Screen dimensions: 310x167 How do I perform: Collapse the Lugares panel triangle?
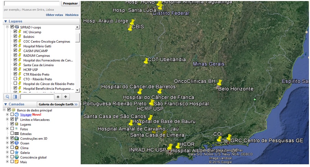pos(5,21)
